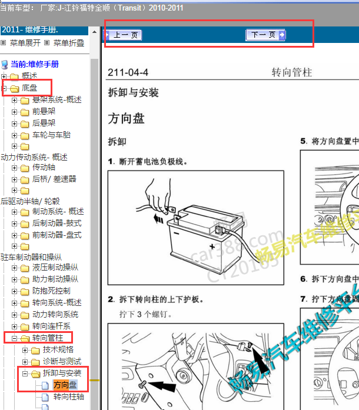Expand the 后悬架 node
Image resolution: width=359 pixels, height=410 pixels.
pos(14,124)
